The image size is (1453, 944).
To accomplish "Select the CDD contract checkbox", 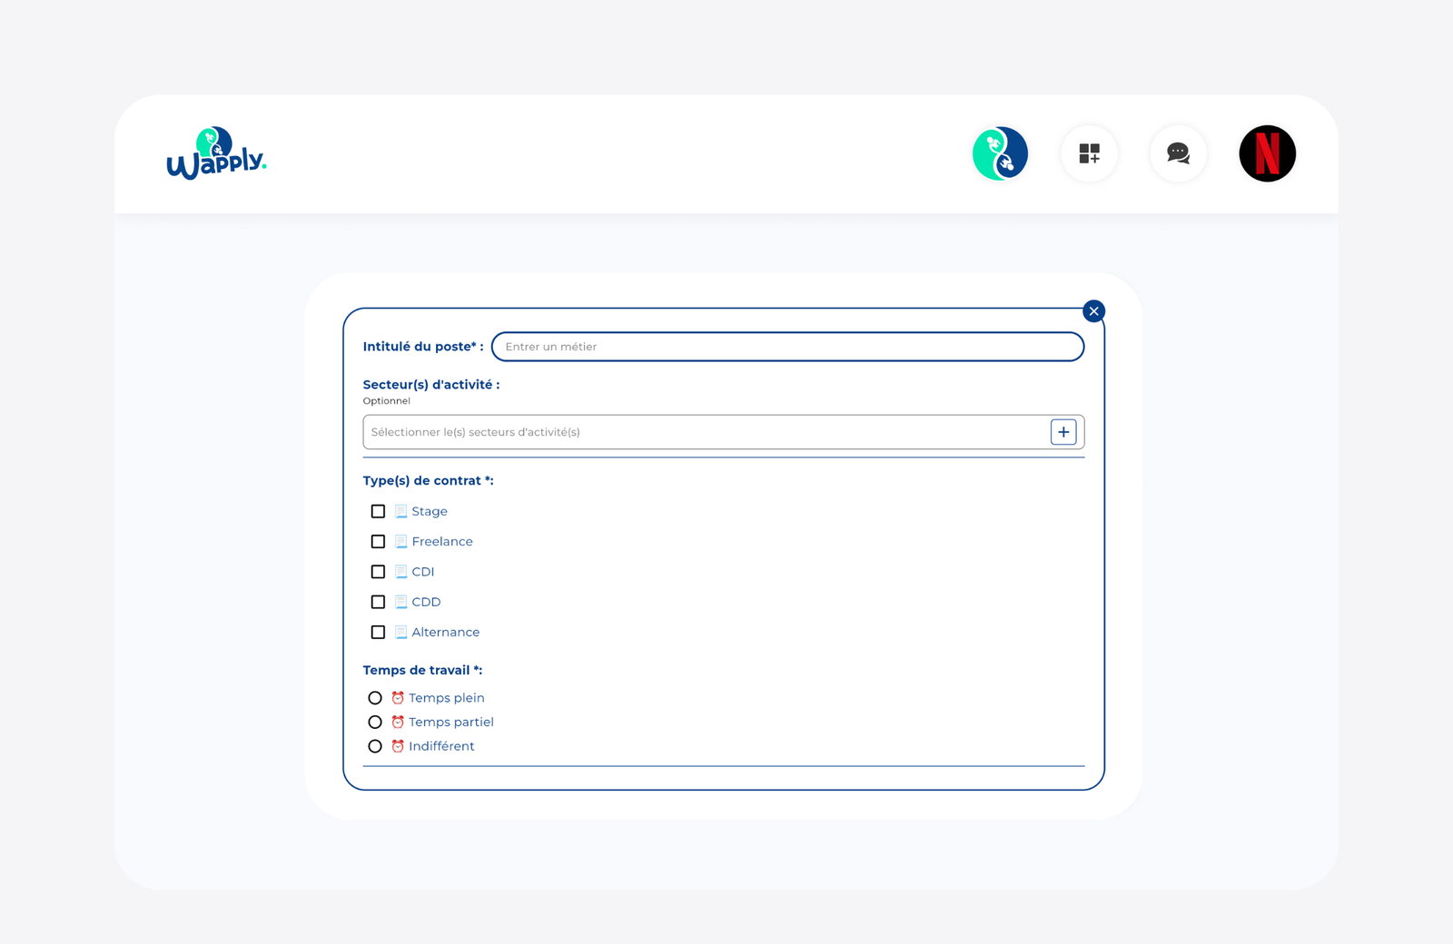I will pos(378,602).
